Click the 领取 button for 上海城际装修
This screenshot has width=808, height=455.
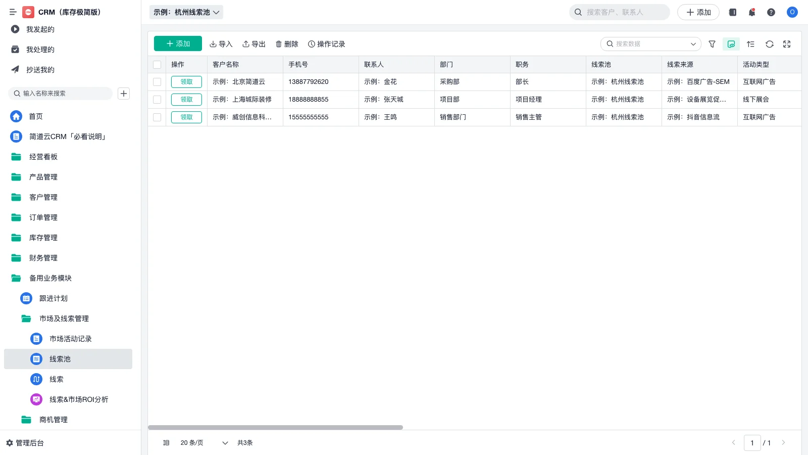click(x=186, y=99)
